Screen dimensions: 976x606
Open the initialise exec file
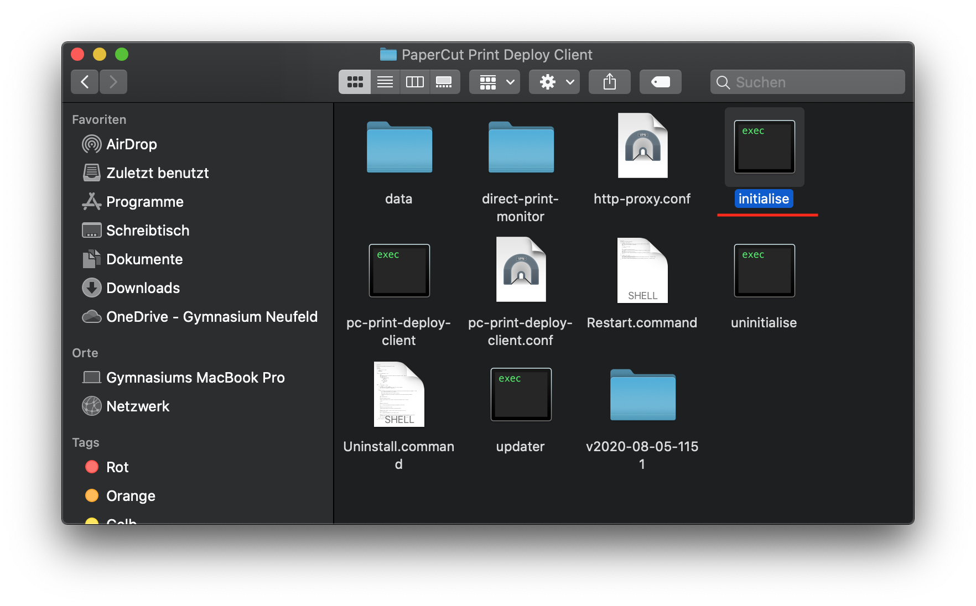tap(764, 147)
